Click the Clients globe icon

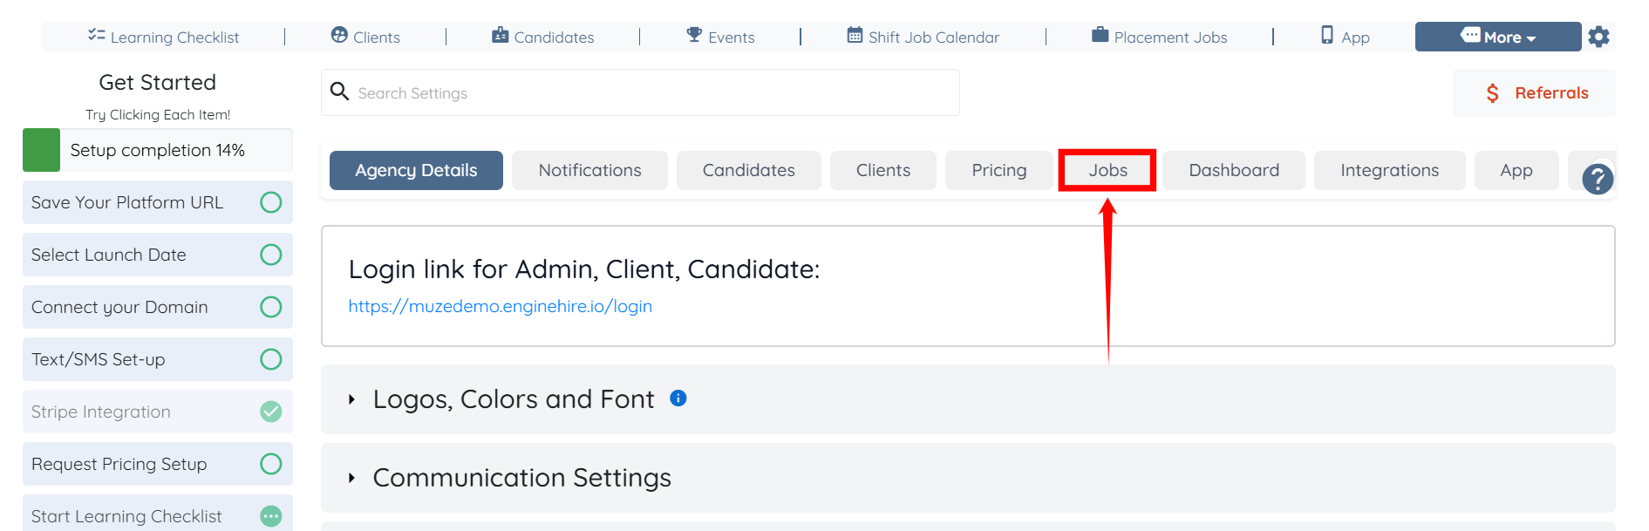tap(339, 36)
